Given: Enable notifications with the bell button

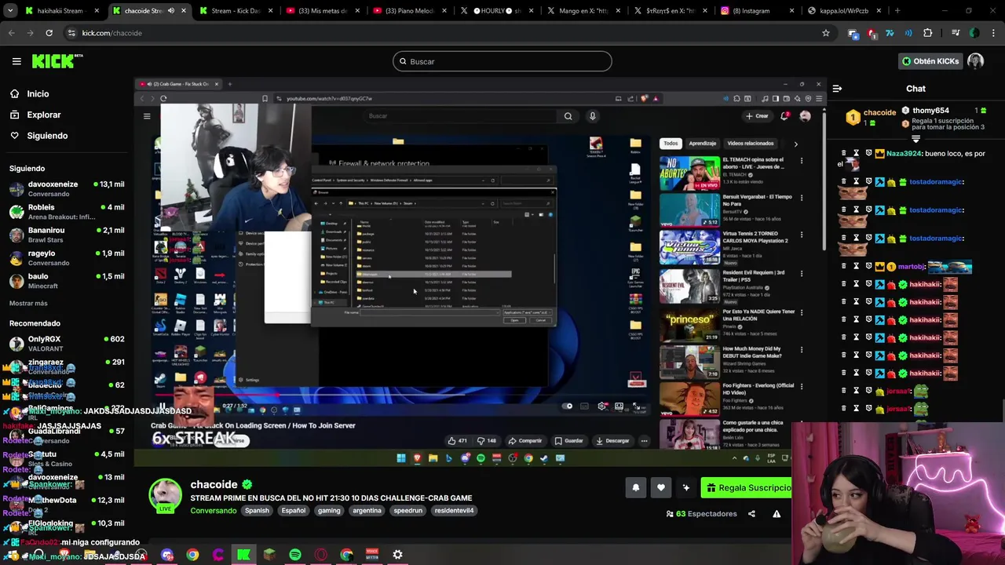Looking at the screenshot, I should pos(636,487).
